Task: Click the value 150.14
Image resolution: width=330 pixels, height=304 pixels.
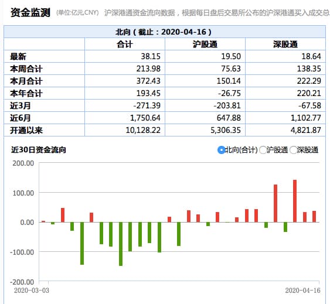Action: point(229,81)
